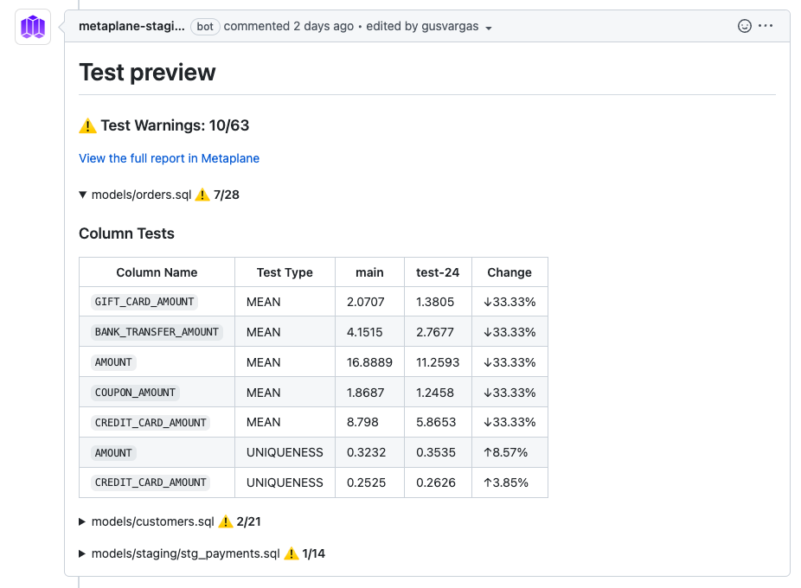Click the Test Warnings yellow warning icon
This screenshot has height=588, width=801.
click(x=87, y=125)
